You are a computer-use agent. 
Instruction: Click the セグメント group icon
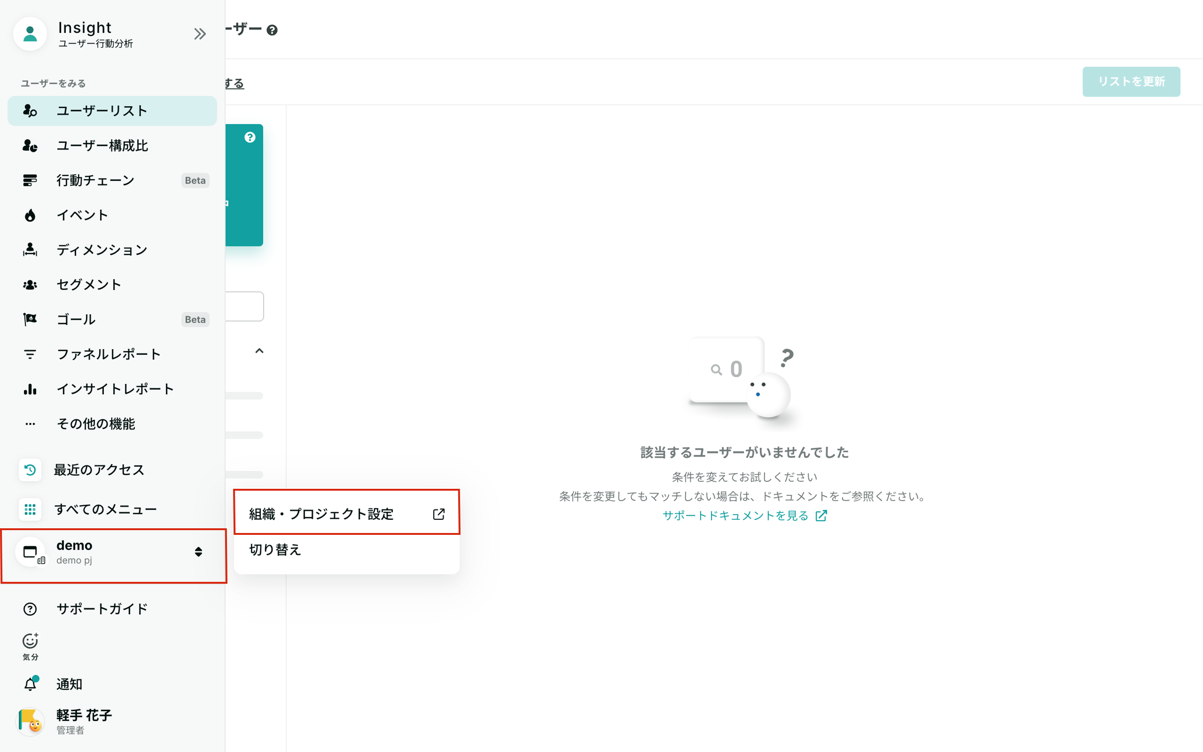pos(30,284)
